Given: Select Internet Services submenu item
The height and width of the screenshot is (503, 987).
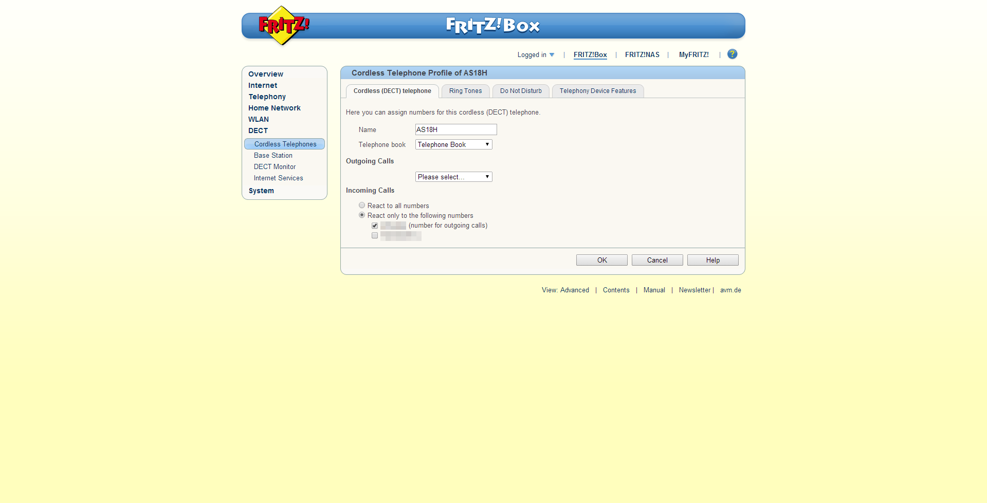Looking at the screenshot, I should tap(278, 178).
